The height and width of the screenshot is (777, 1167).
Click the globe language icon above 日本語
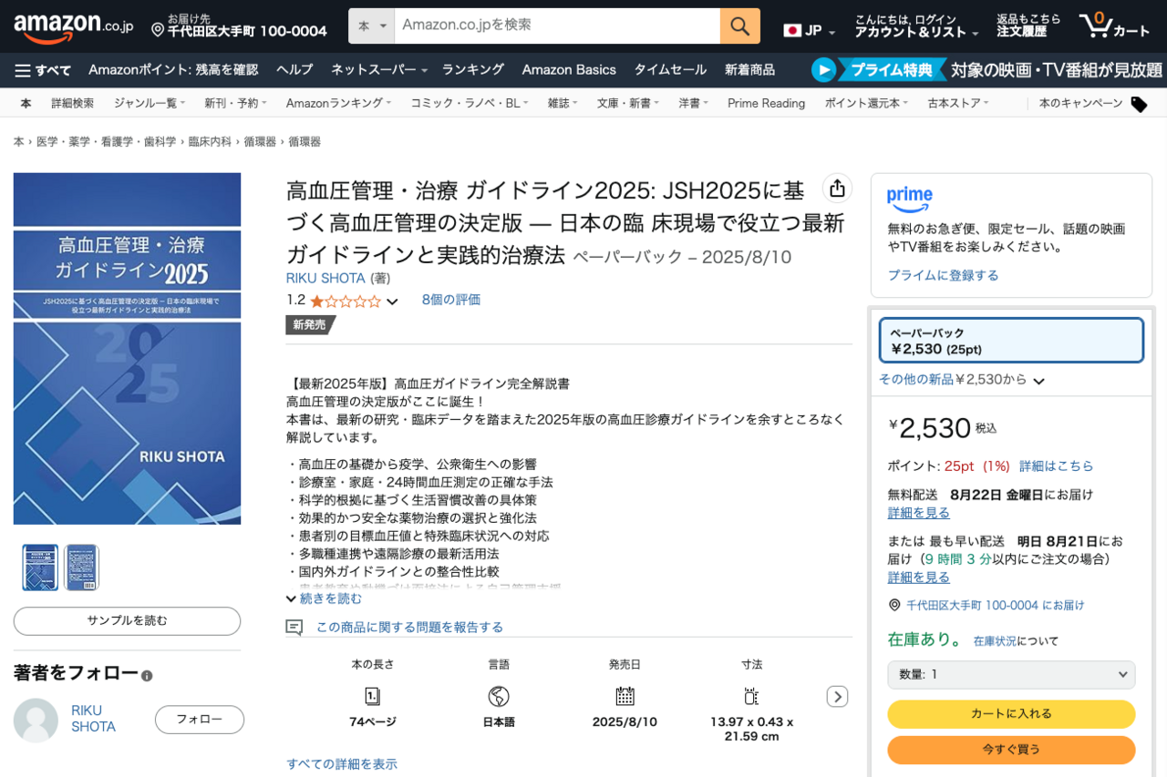(498, 697)
